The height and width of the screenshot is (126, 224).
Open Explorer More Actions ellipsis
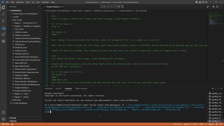39,7
